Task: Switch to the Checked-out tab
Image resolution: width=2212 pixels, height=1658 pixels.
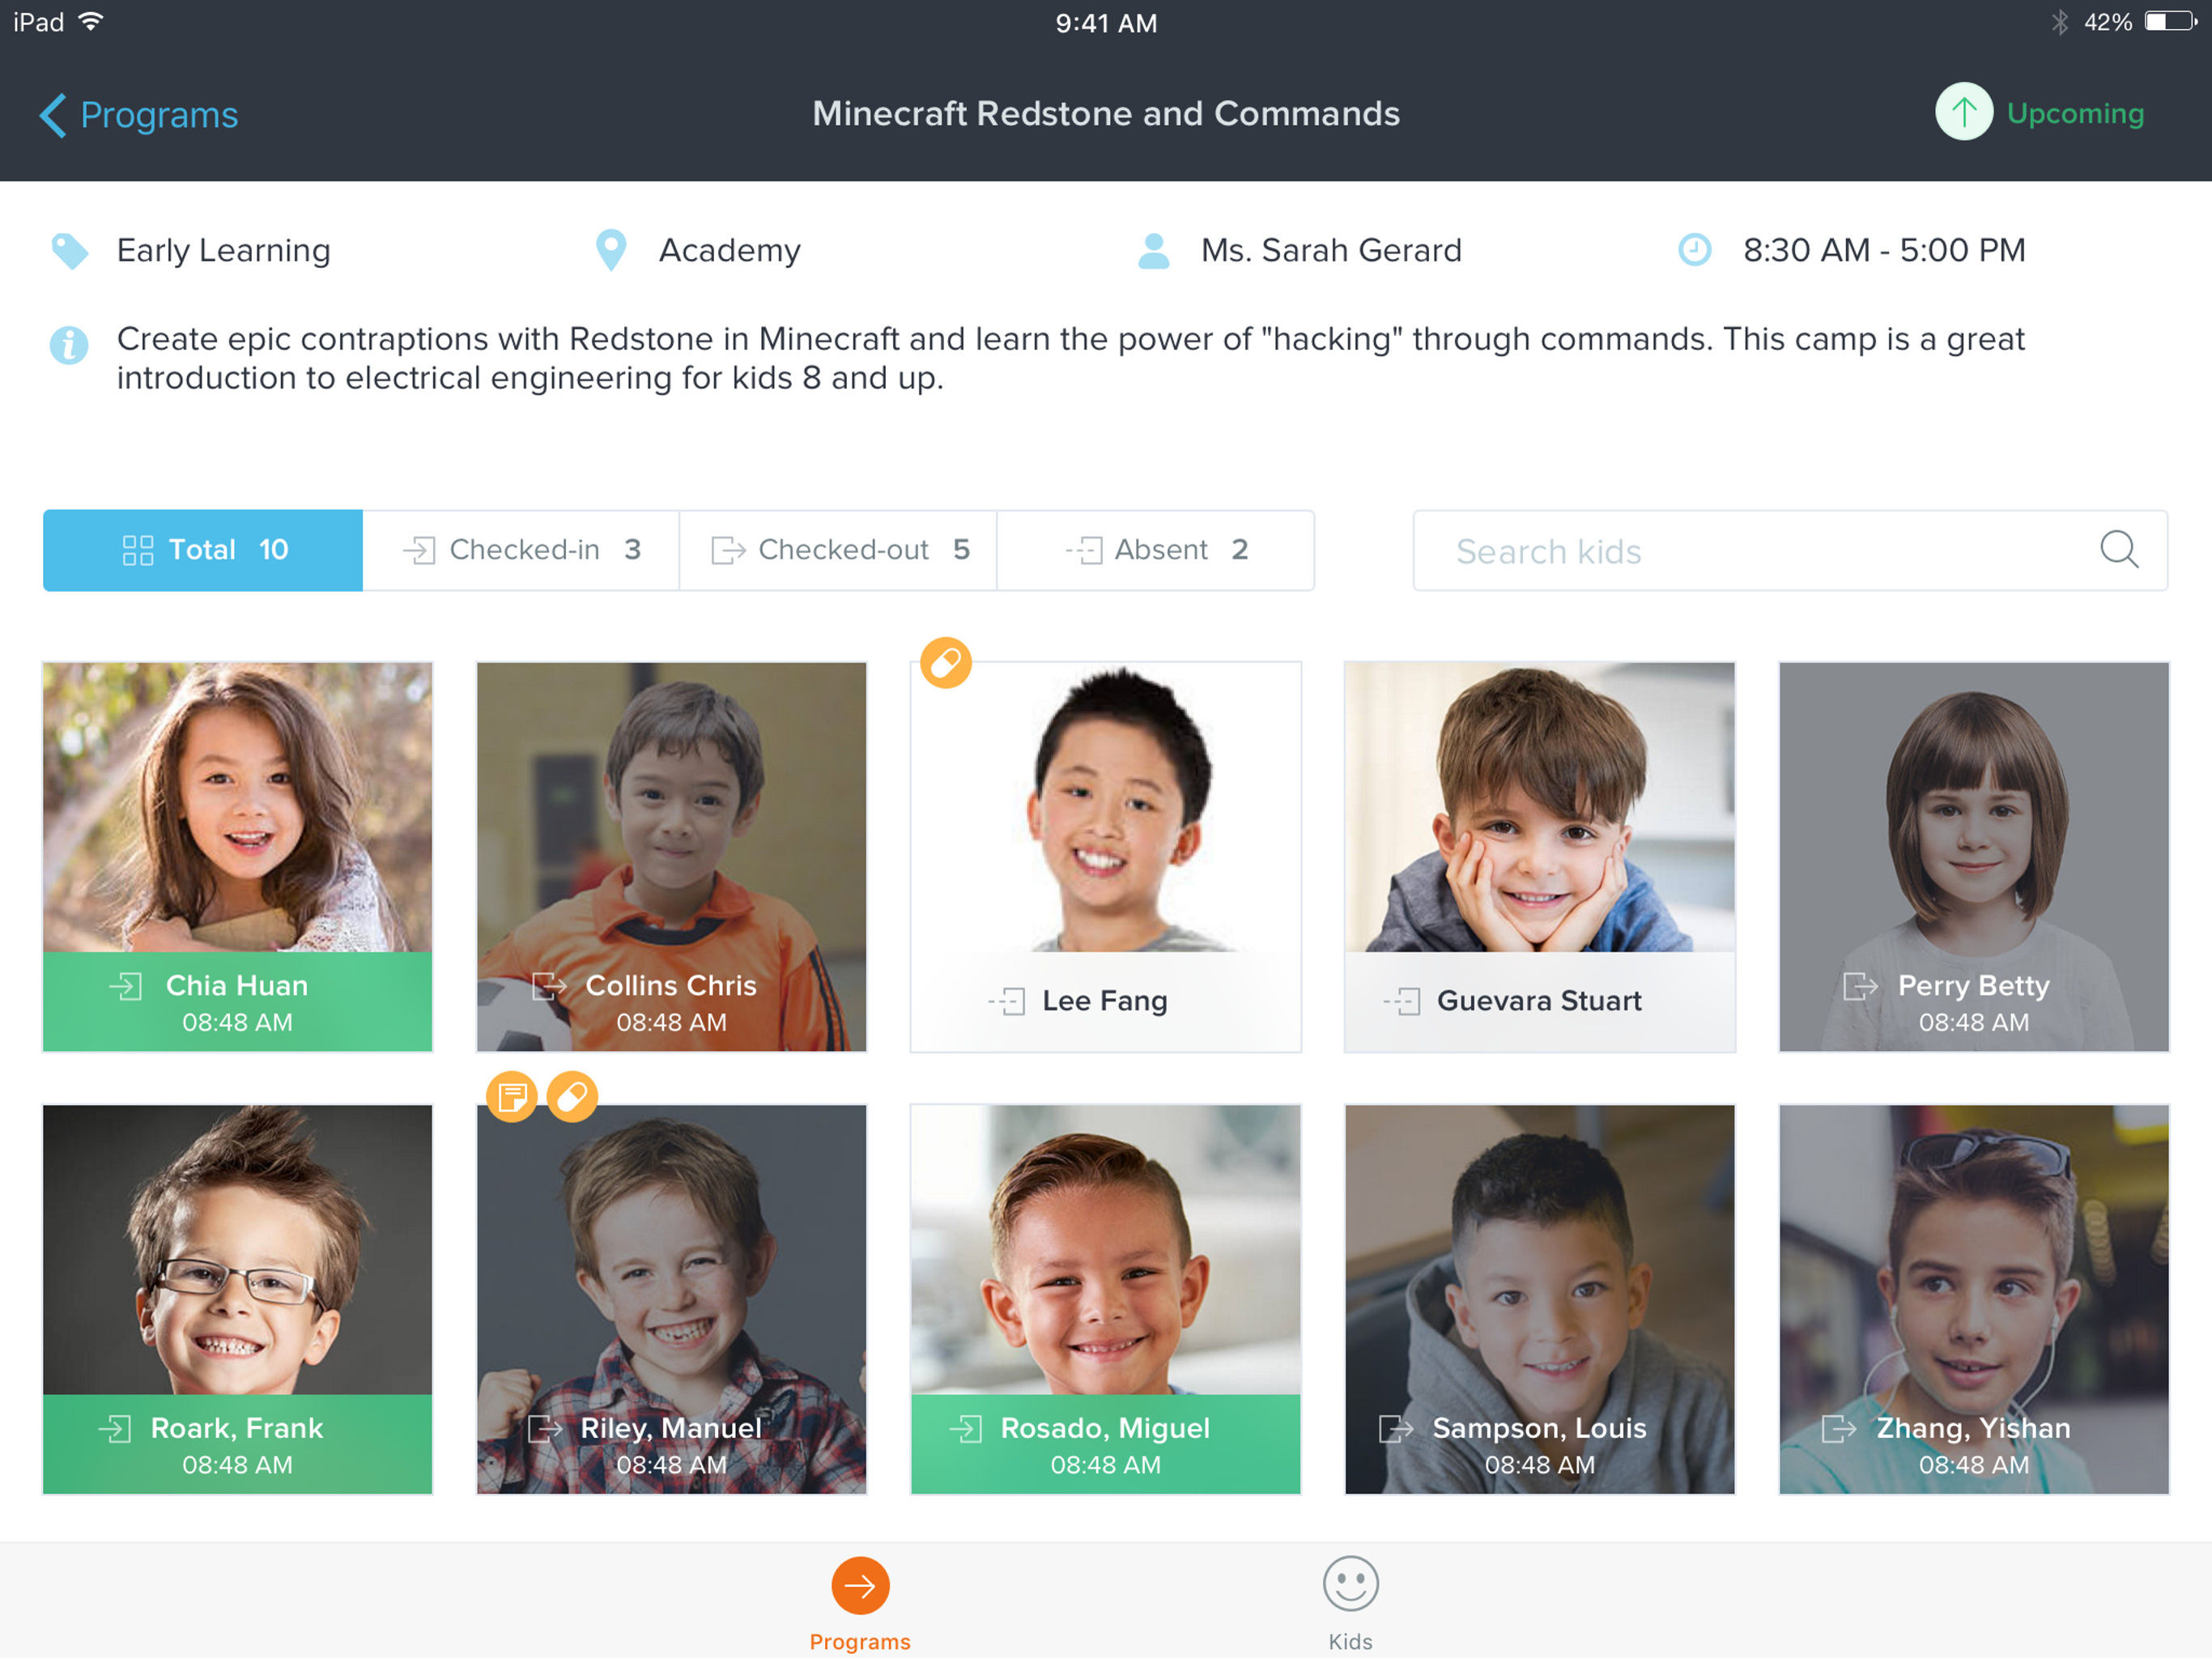Action: (838, 550)
